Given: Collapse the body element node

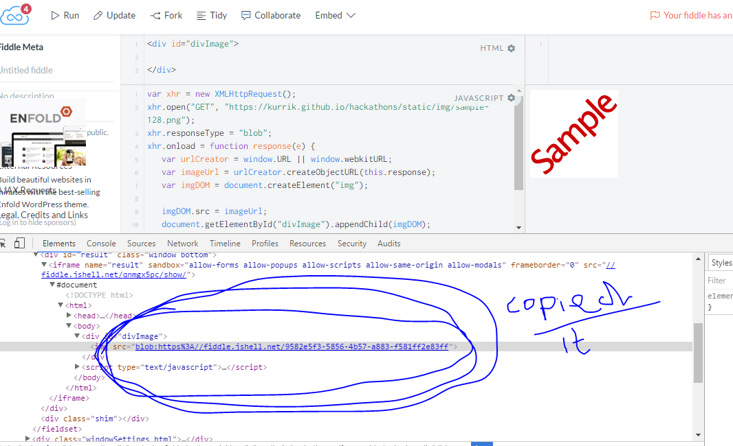Looking at the screenshot, I should coord(69,325).
